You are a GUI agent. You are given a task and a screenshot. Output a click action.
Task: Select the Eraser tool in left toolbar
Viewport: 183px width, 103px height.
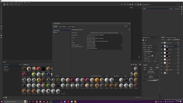click(x=1, y=9)
